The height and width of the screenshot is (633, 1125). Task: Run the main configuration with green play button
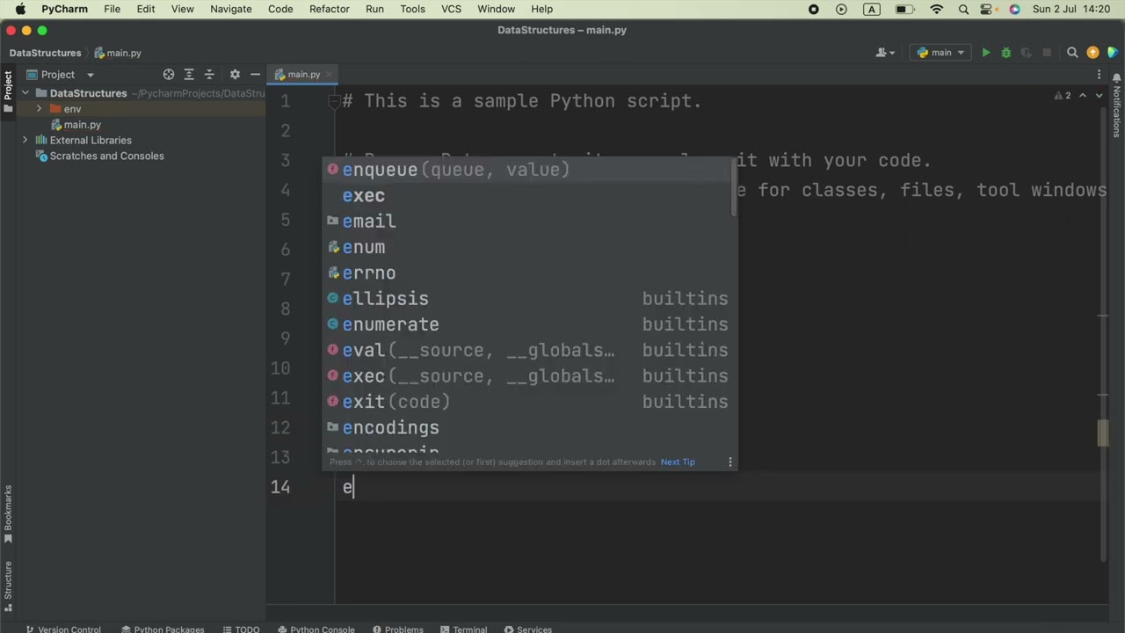pos(985,53)
